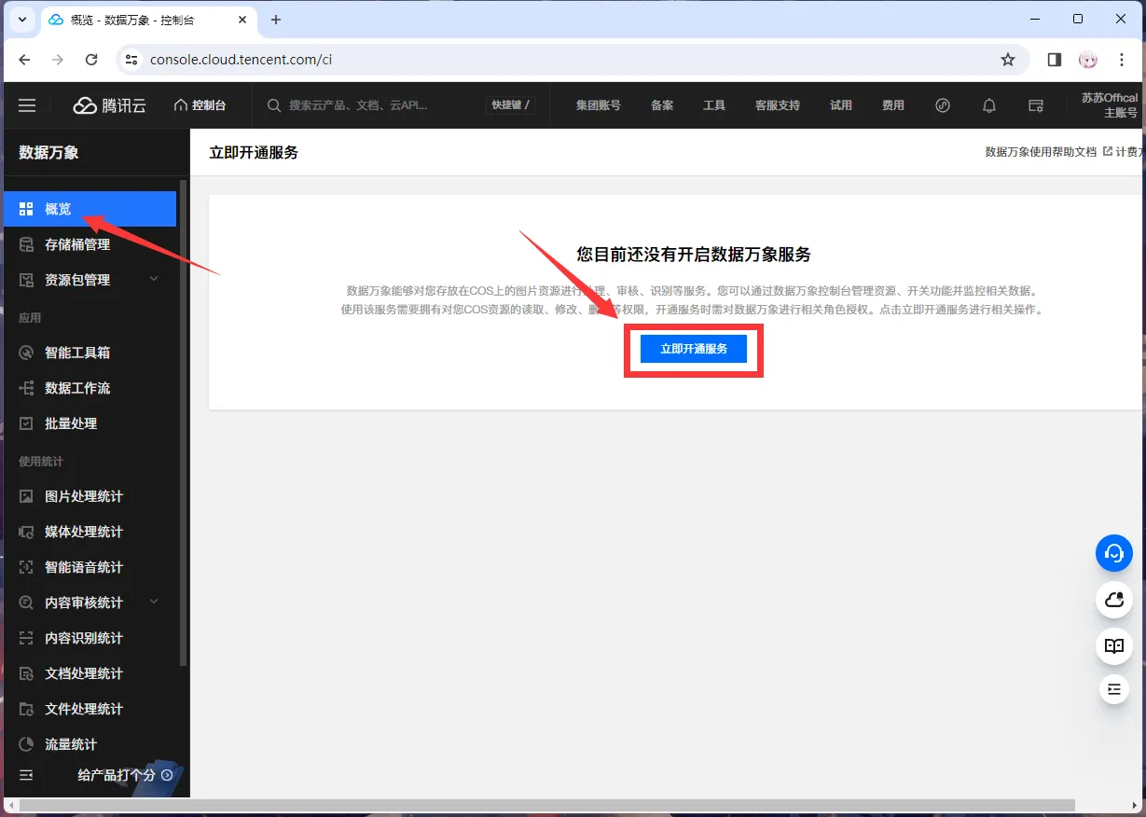Click 给产品打个分 rating link
Image resolution: width=1146 pixels, height=817 pixels.
pyautogui.click(x=125, y=775)
